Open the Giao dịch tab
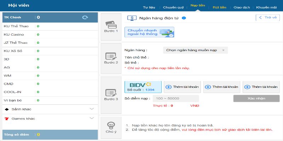283x141 pixels. pos(242,7)
